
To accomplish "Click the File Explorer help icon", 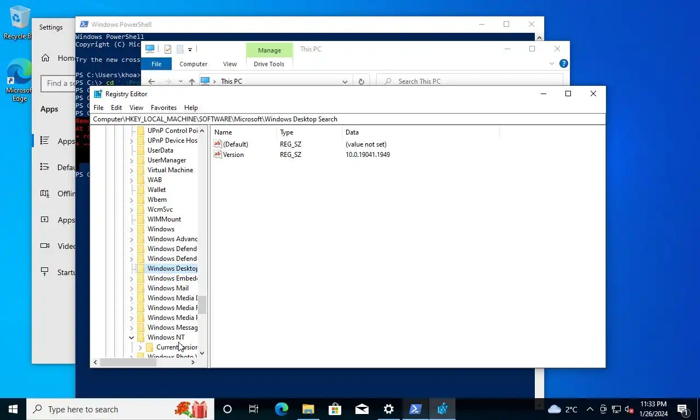I will [564, 63].
